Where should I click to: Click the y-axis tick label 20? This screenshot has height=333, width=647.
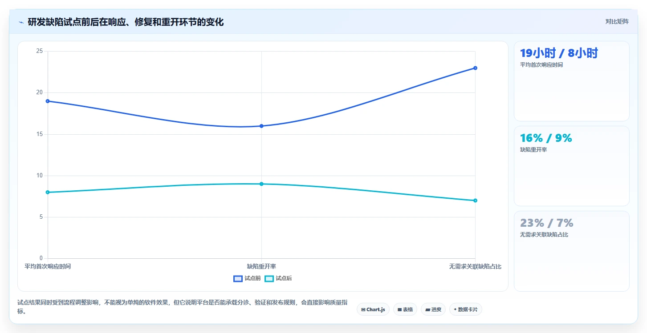click(40, 92)
